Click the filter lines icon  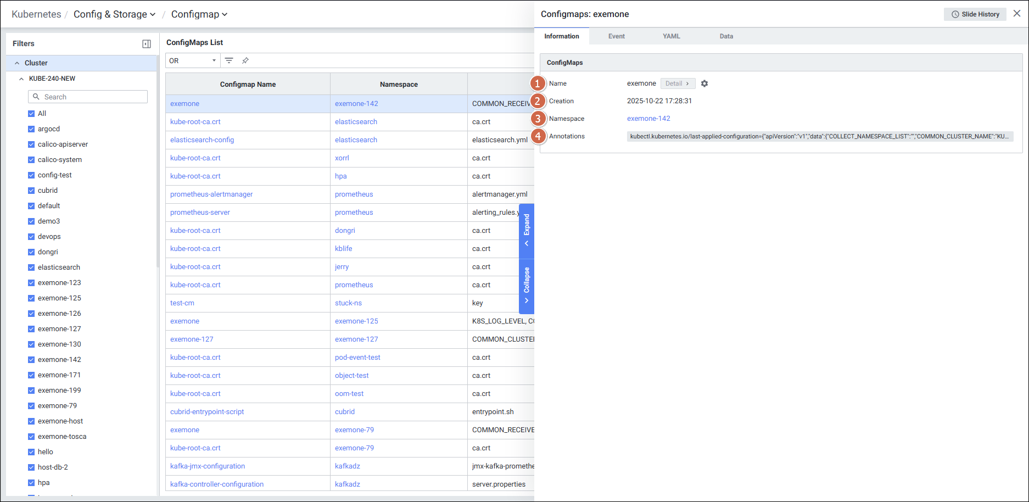(229, 60)
